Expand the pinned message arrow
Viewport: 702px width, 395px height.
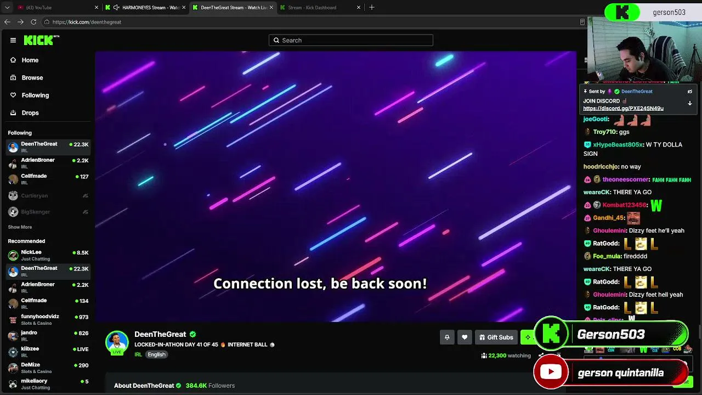click(x=690, y=103)
